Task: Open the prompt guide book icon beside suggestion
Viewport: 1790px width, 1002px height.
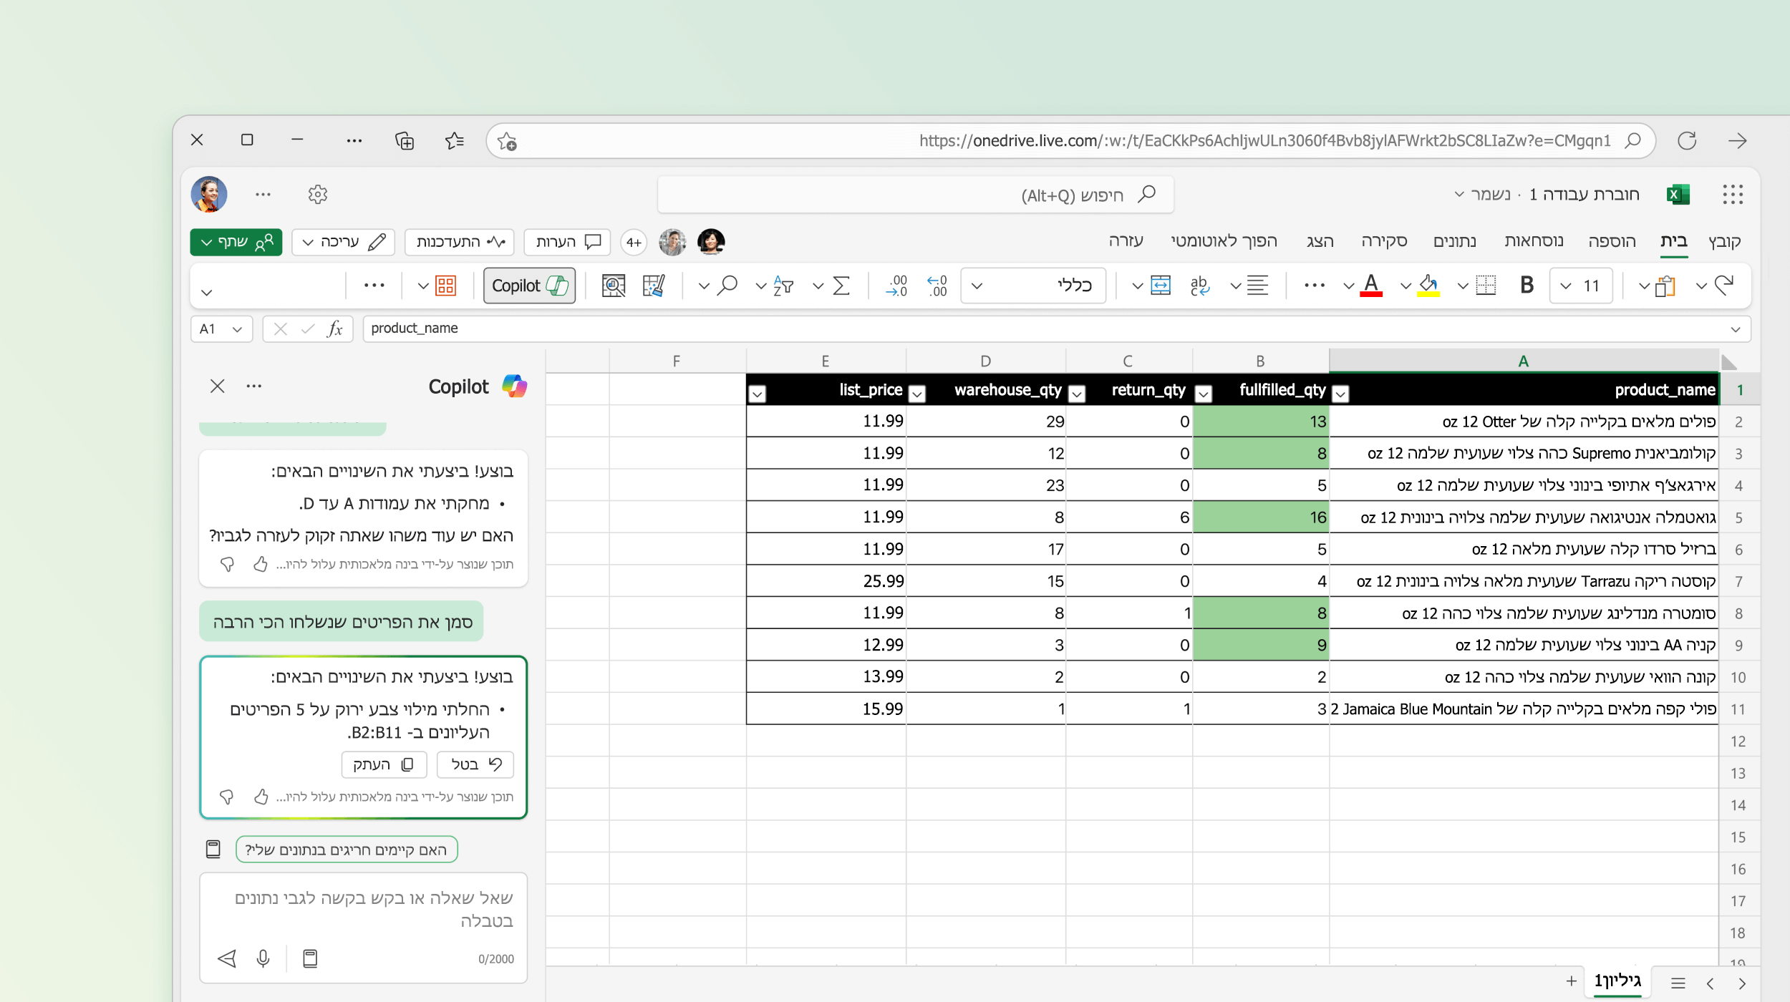Action: 213,850
